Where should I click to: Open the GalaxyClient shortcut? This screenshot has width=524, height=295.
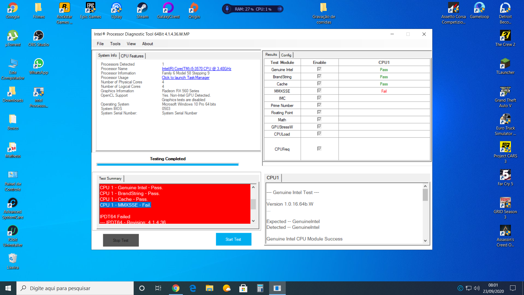[168, 11]
